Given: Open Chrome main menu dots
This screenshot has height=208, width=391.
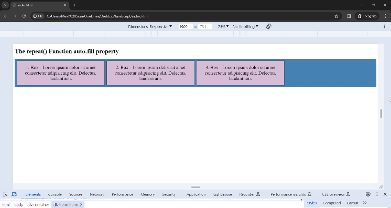Looking at the screenshot, I should click(x=385, y=16).
